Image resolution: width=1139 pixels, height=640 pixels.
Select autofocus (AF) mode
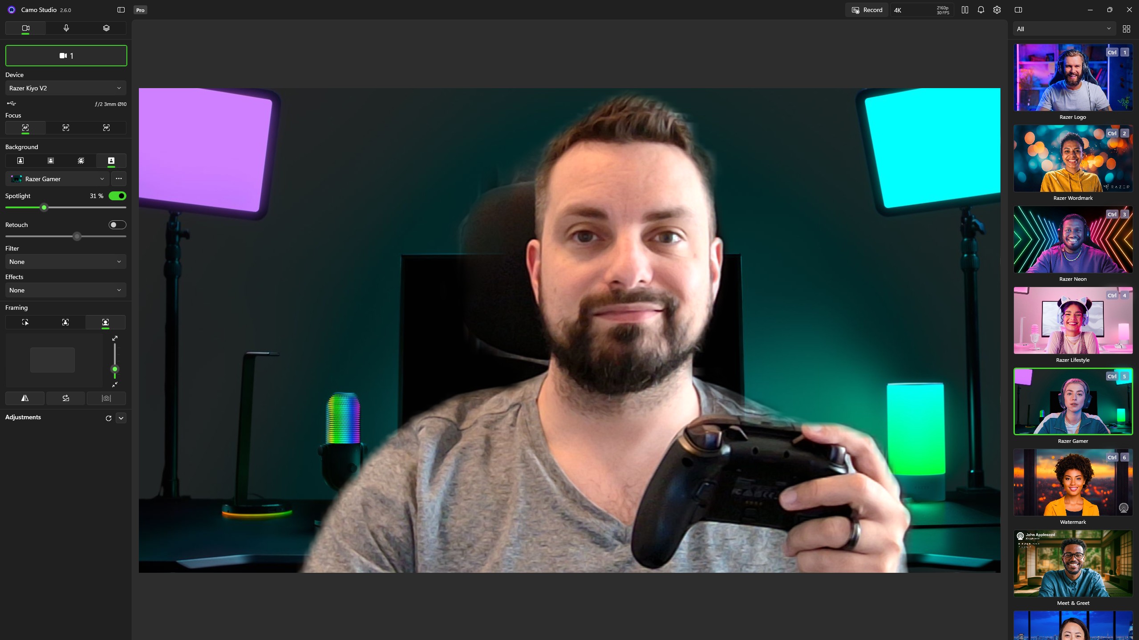(25, 128)
